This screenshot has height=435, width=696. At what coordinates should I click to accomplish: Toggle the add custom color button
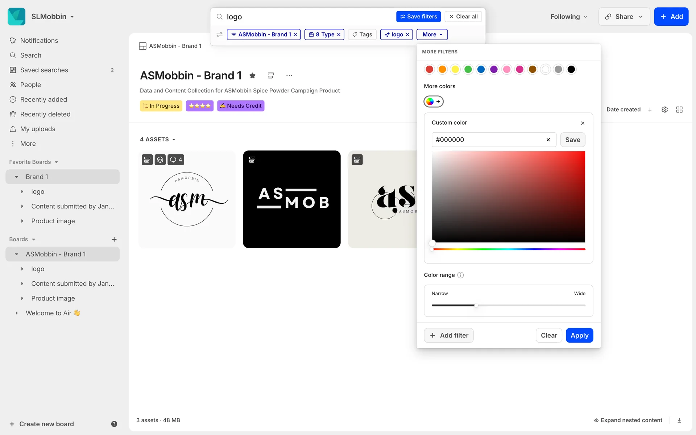(x=434, y=101)
